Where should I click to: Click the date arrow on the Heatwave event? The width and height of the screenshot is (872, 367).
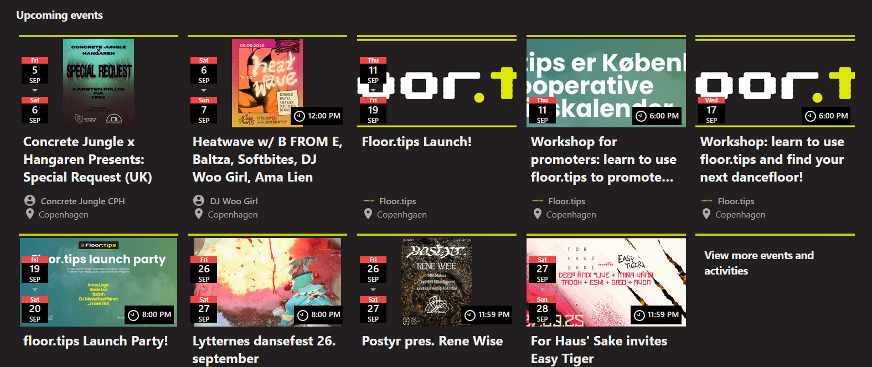204,90
